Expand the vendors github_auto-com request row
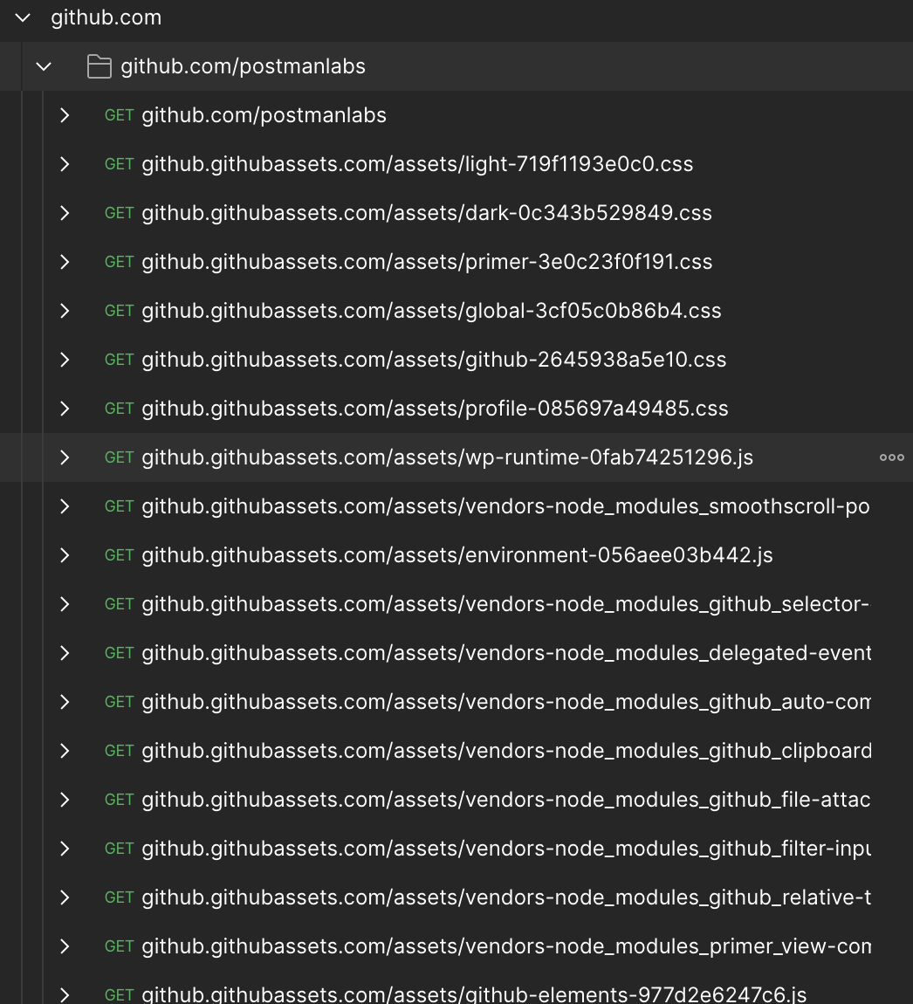The height and width of the screenshot is (1004, 913). tap(65, 702)
